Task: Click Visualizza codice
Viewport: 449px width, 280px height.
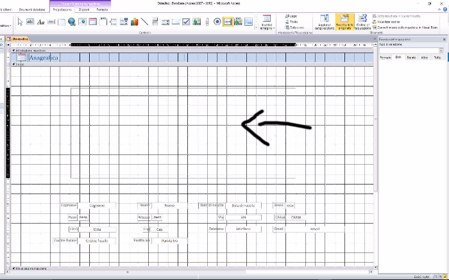Action: point(386,22)
